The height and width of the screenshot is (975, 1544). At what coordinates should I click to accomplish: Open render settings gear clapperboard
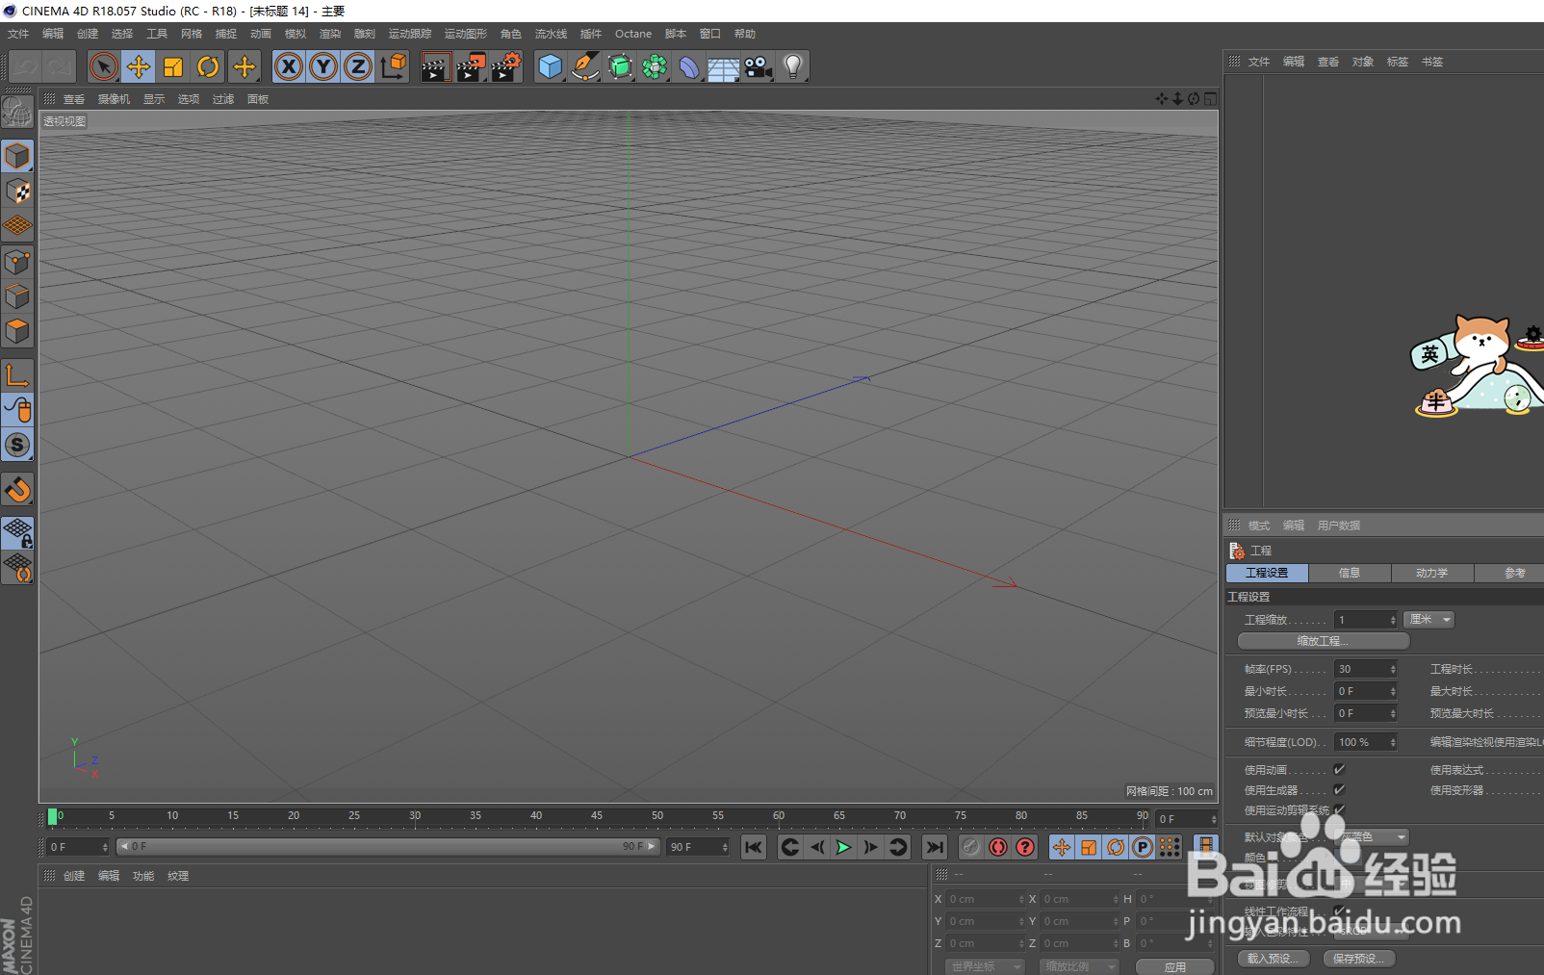tap(506, 67)
